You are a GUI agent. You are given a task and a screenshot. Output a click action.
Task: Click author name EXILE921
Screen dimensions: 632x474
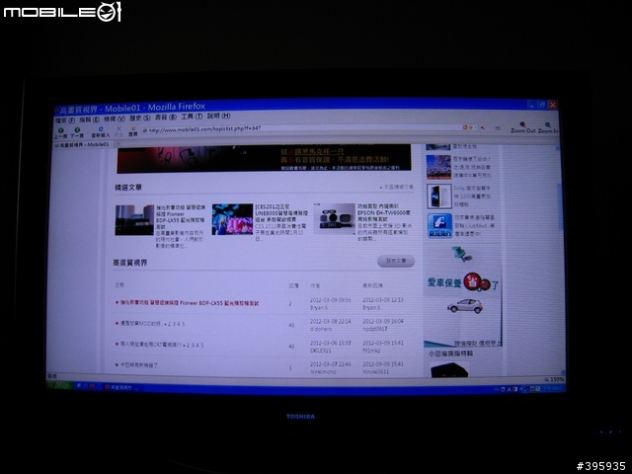pyautogui.click(x=320, y=351)
